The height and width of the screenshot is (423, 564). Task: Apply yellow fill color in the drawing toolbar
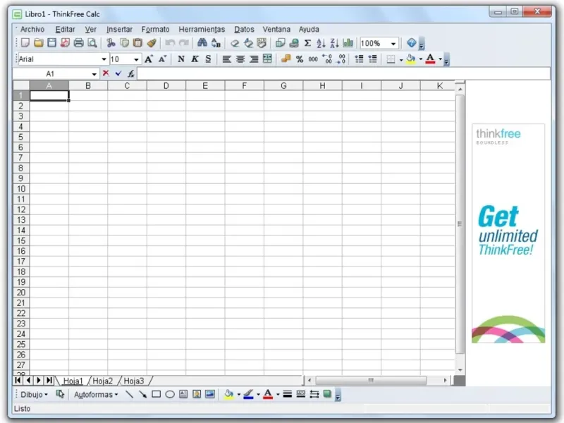[229, 395]
